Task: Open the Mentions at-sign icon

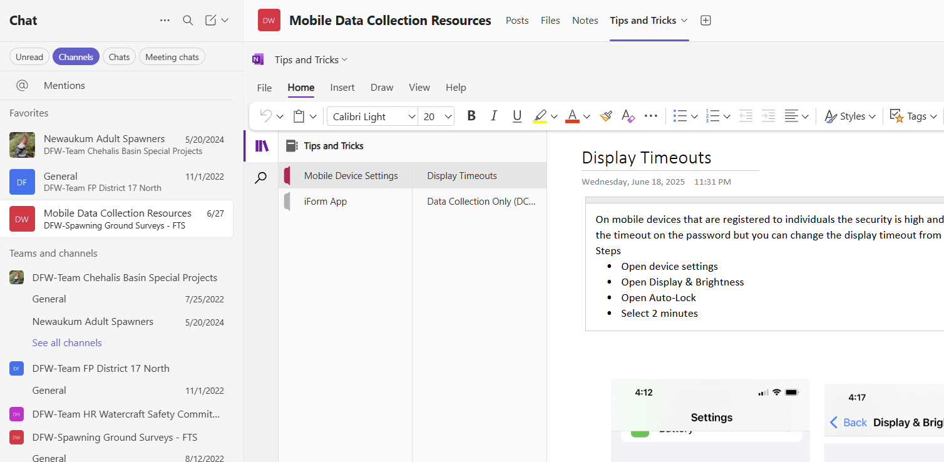Action: click(x=22, y=85)
